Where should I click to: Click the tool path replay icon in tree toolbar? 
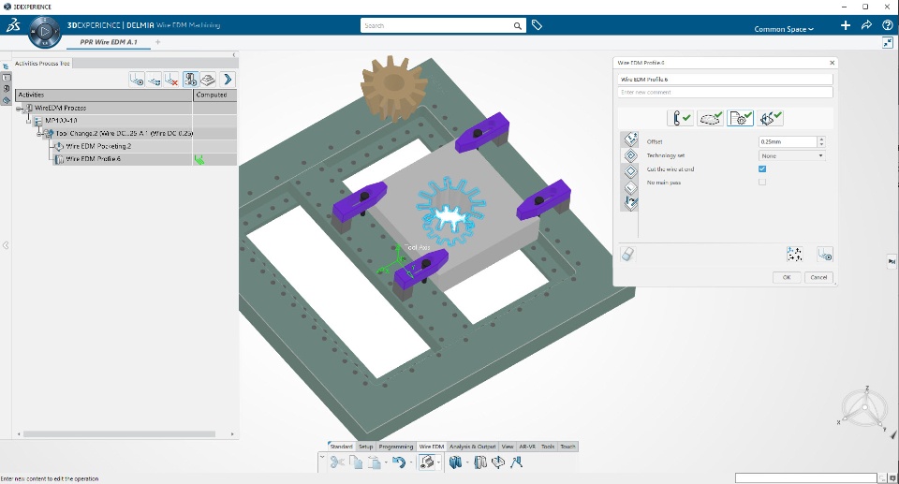coord(137,80)
